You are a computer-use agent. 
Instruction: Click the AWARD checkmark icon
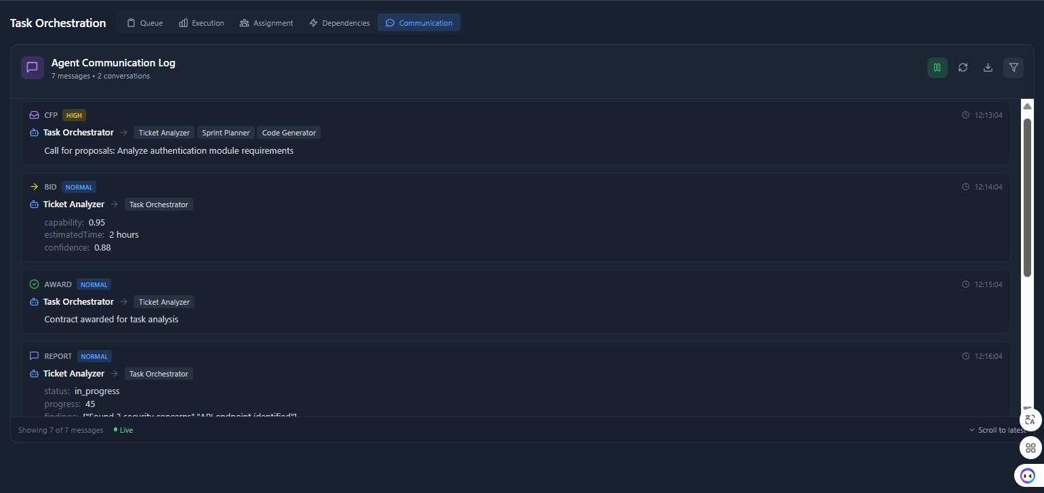pos(35,284)
